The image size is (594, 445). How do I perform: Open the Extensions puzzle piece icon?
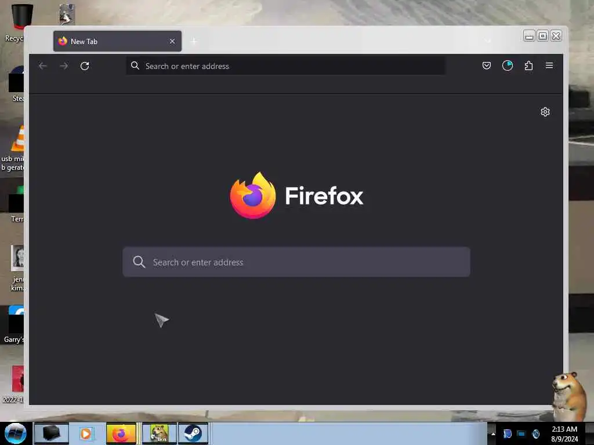528,66
